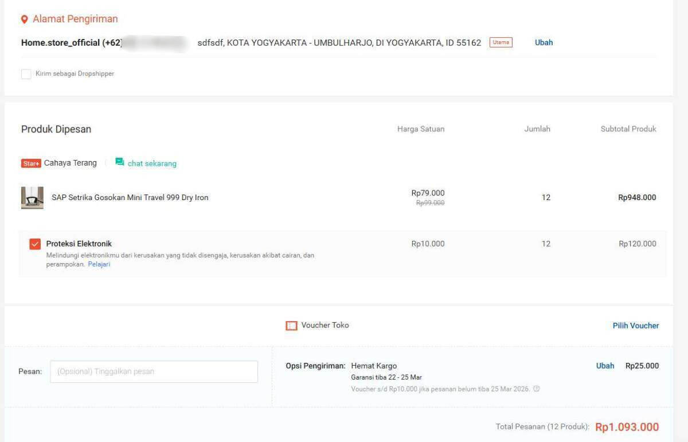The image size is (688, 442).
Task: Click the chat sekarang text link
Action: (152, 163)
